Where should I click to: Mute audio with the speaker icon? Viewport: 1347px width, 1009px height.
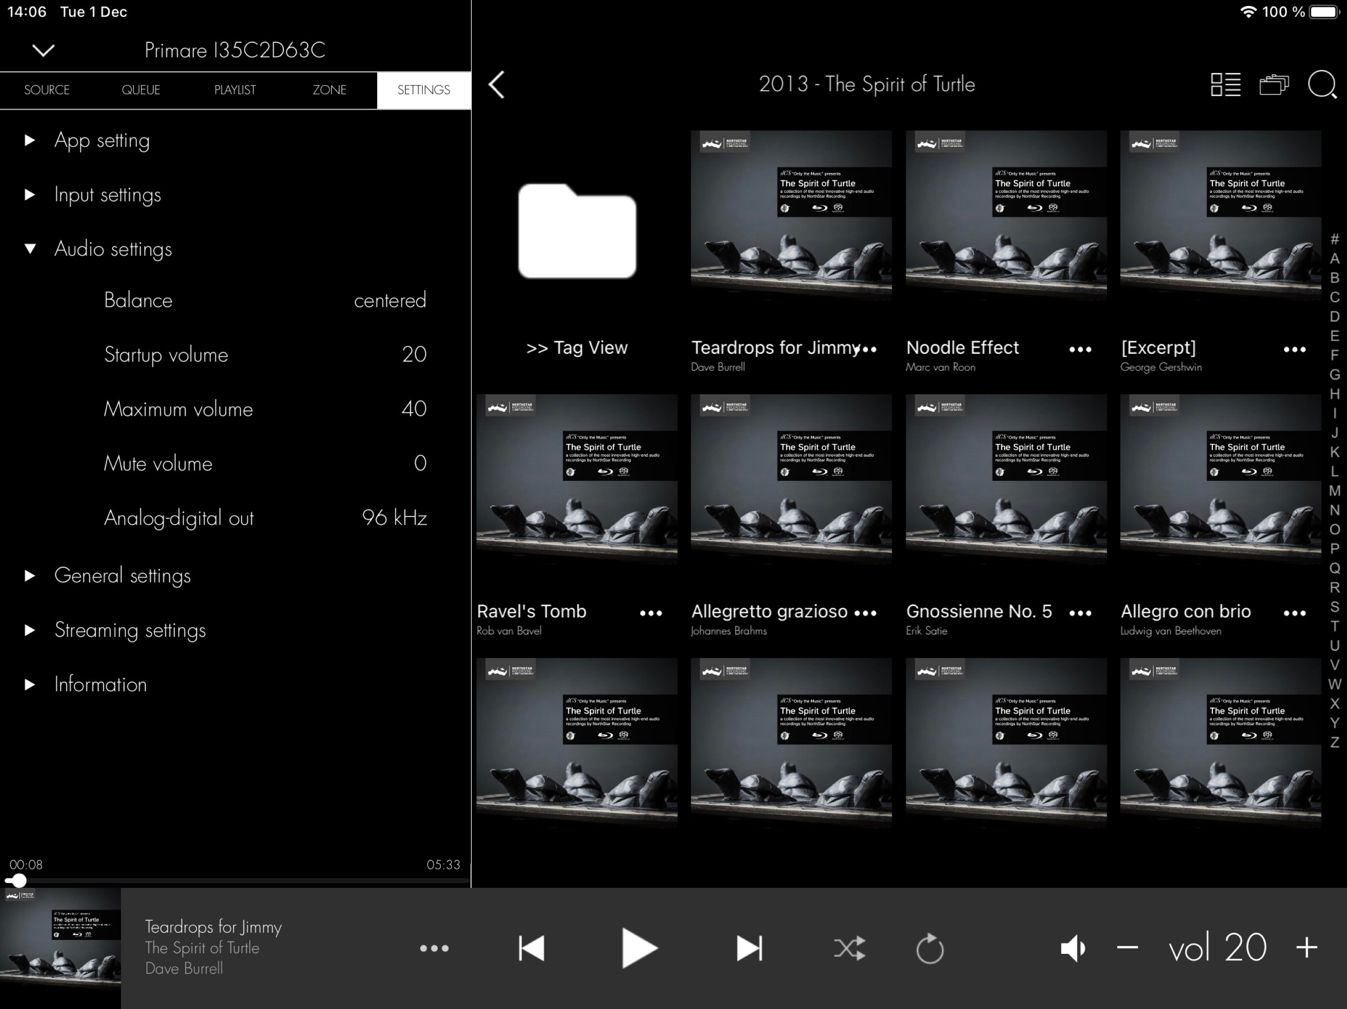[x=1072, y=947]
